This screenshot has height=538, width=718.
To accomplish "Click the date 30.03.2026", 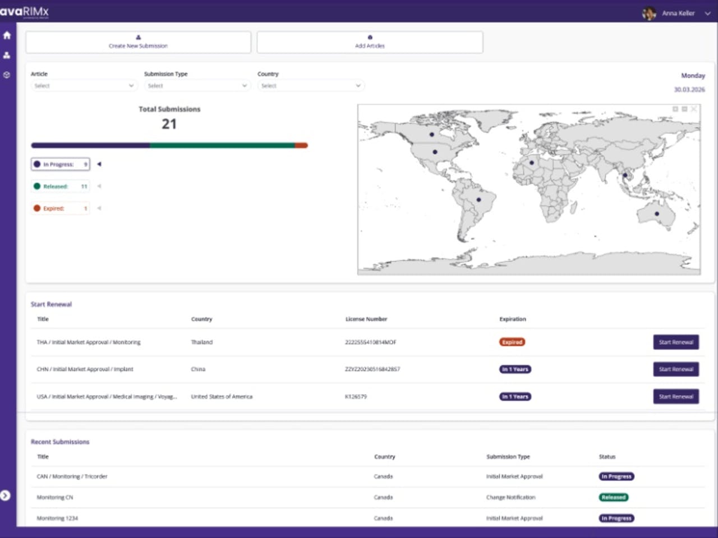I will (689, 90).
